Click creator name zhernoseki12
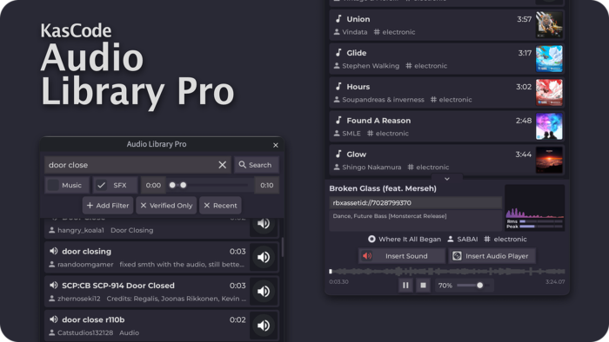 click(x=79, y=299)
